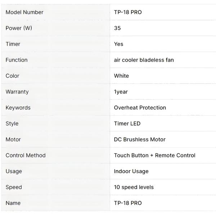Select the DC Brushless Motor value
Screen dimensions: 216x216
tap(140, 139)
